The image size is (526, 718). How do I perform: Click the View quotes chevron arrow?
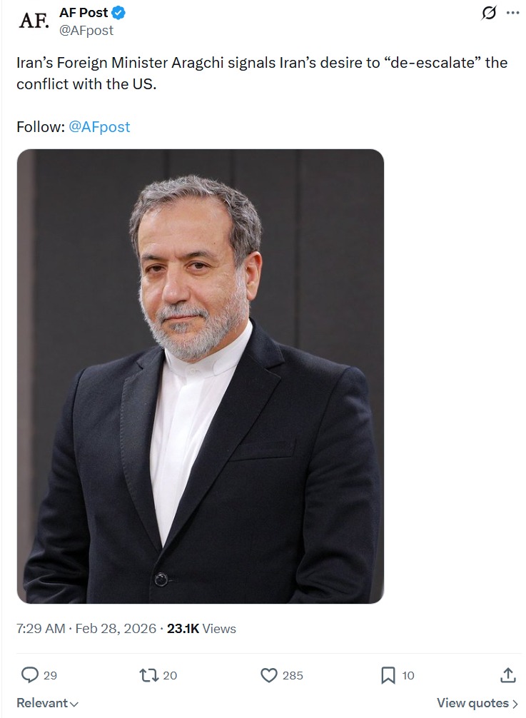click(x=515, y=703)
